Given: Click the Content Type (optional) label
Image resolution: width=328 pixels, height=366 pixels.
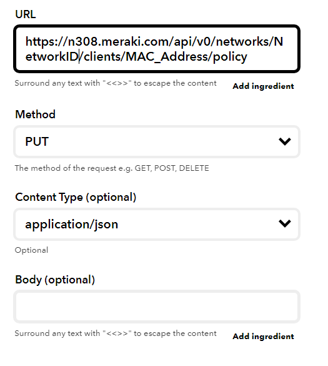Looking at the screenshot, I should [76, 197].
